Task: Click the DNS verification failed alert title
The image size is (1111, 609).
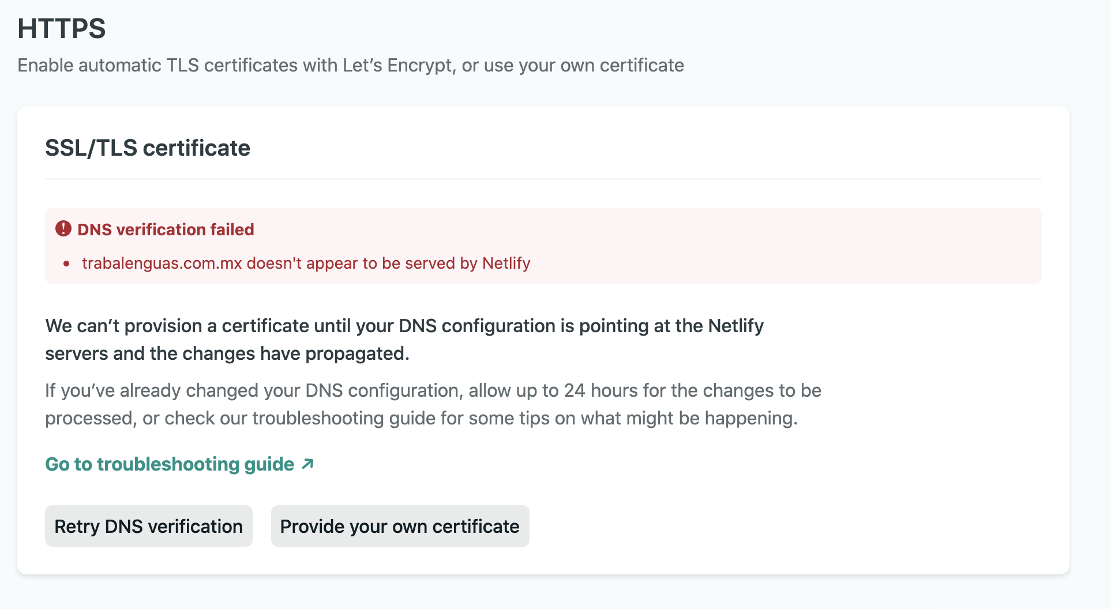Action: [x=166, y=230]
